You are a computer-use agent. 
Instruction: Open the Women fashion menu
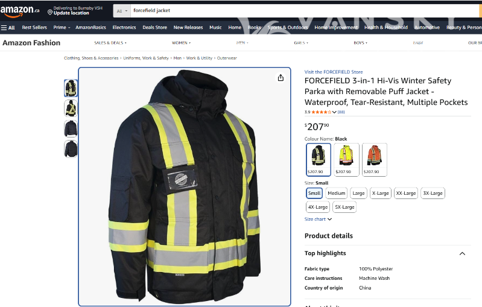181,43
